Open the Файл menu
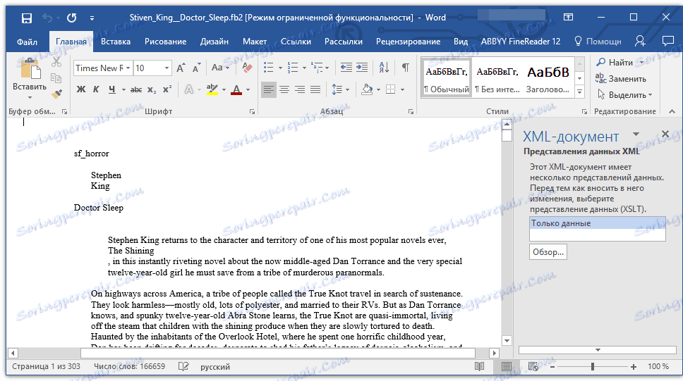The image size is (683, 381). (27, 42)
